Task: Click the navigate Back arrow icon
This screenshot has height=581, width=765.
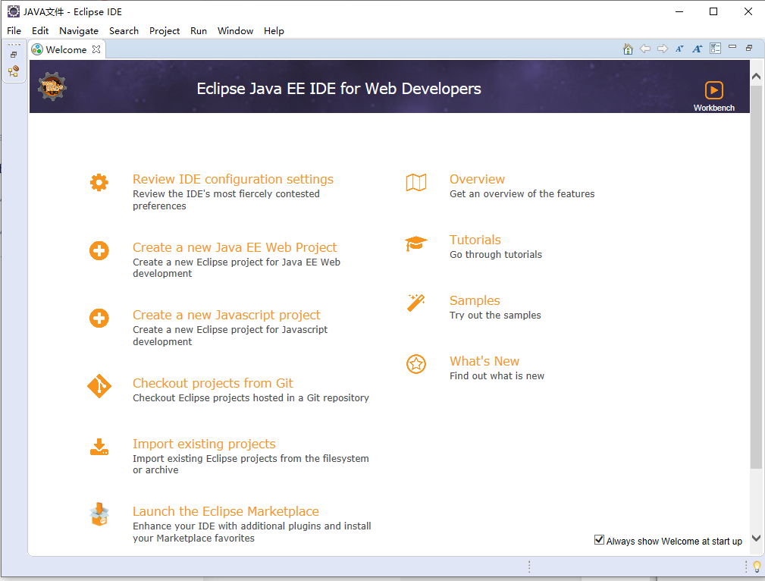Action: click(x=645, y=49)
